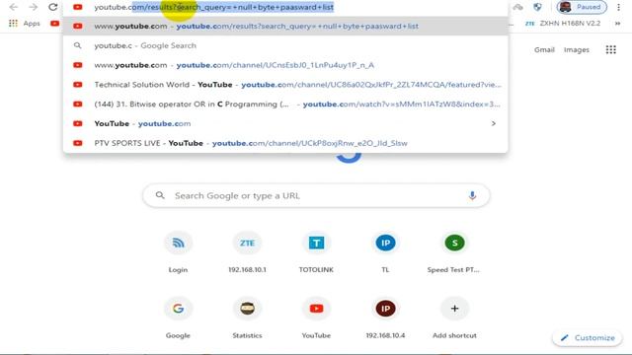This screenshot has height=355, width=632.
Task: Open the TOTOLINK shortcut tile
Action: pos(316,252)
